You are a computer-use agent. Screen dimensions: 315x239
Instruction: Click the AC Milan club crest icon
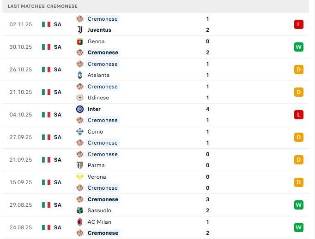pos(80,222)
